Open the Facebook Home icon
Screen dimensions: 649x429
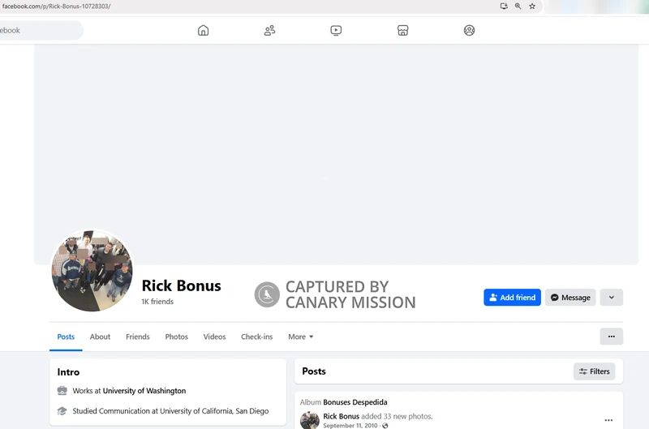click(x=204, y=30)
